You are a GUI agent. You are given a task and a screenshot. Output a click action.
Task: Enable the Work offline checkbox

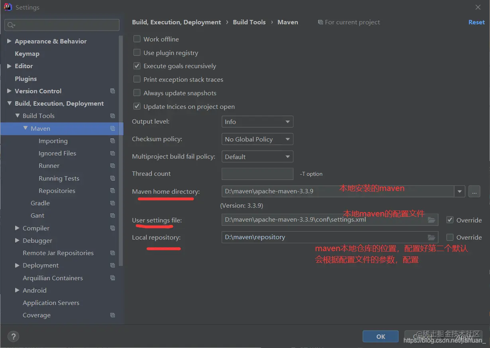pyautogui.click(x=137, y=39)
